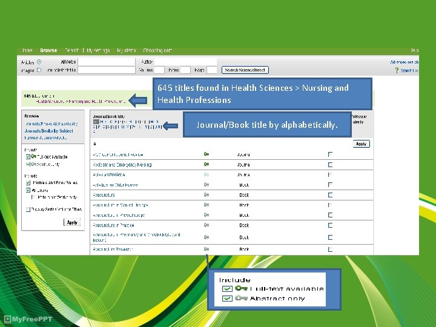Uncheck All Books checkbox
This screenshot has width=436, height=327.
28,190
